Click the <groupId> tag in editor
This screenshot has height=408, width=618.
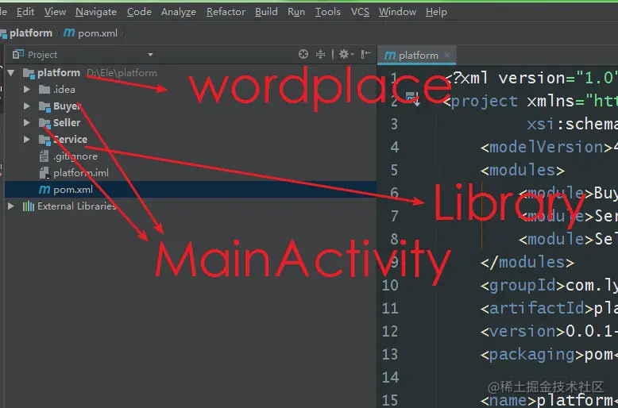click(x=523, y=285)
